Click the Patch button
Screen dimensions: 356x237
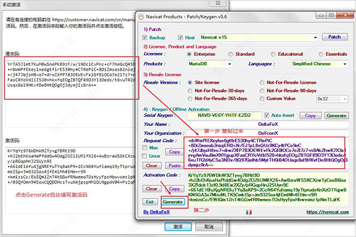pyautogui.click(x=335, y=37)
